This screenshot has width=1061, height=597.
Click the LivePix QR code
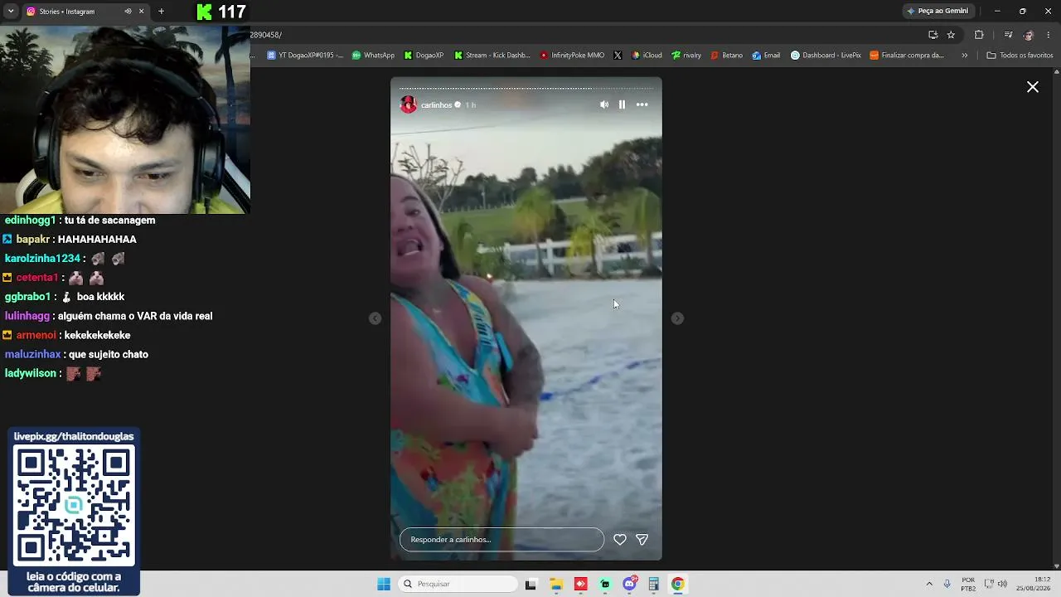(x=74, y=505)
